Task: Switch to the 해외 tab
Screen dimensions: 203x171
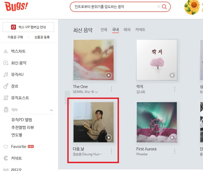Action: 127,30
